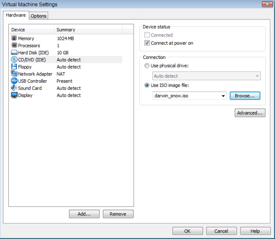This screenshot has height=239, width=275.
Task: Open the Hardware tab
Action: [16, 15]
